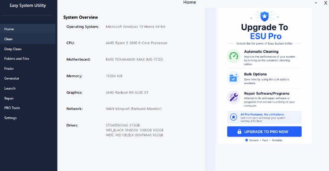Click the Automatic Cleaning speedometer icon

[x=233, y=56]
